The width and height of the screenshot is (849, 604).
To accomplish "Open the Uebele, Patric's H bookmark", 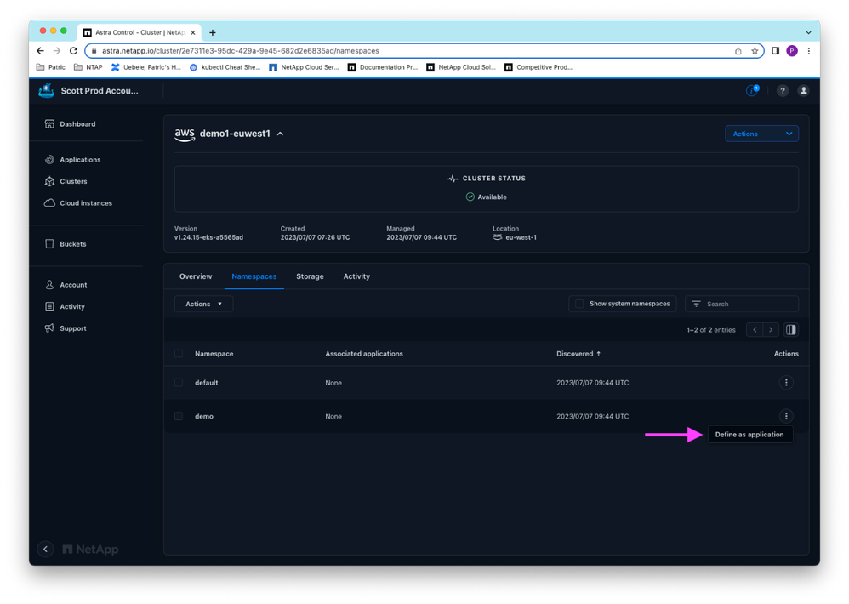I will coord(146,67).
